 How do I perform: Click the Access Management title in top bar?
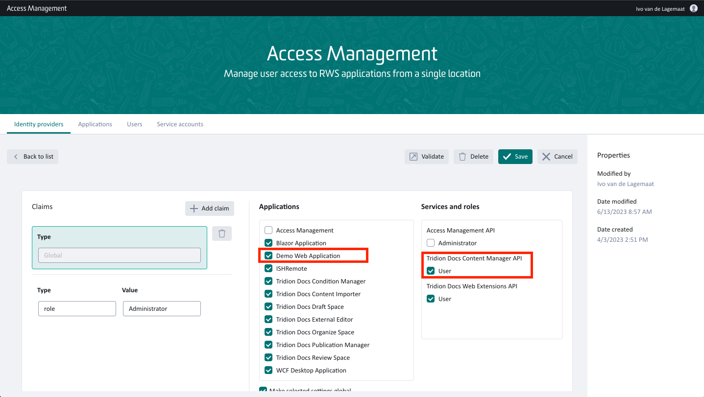[x=37, y=8]
